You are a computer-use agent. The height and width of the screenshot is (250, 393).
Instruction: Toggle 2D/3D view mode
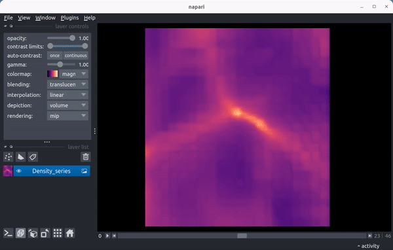[20, 233]
